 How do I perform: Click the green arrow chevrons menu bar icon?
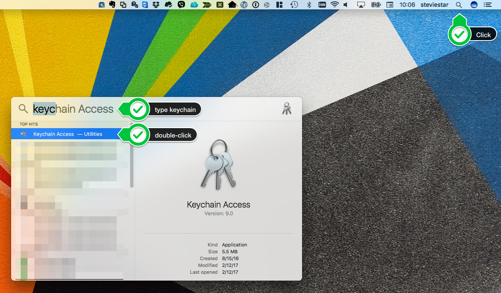[207, 5]
